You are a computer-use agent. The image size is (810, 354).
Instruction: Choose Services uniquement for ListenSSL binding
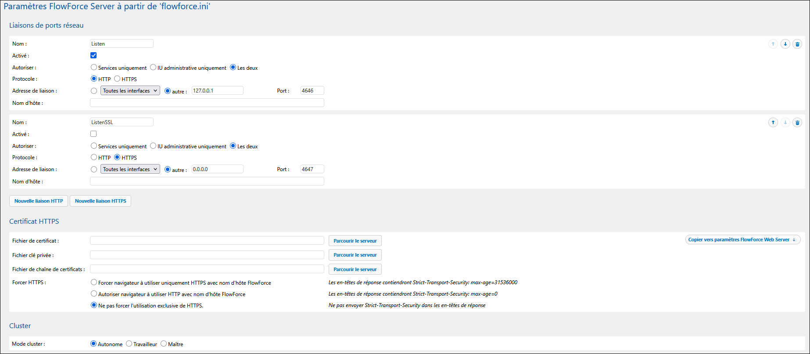94,146
